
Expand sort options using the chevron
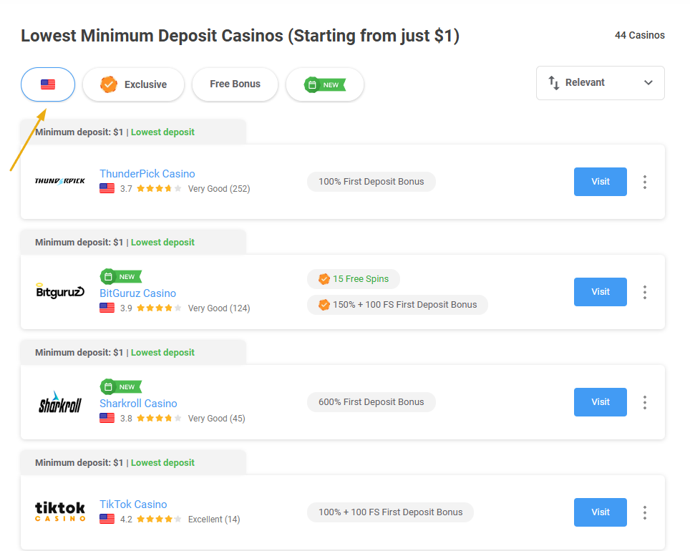[649, 83]
